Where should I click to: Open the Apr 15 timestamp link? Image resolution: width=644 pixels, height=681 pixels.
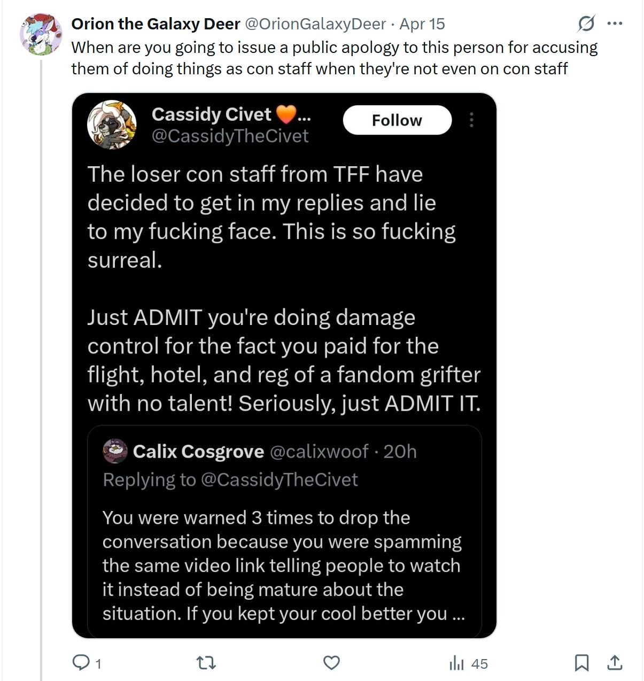tap(422, 24)
